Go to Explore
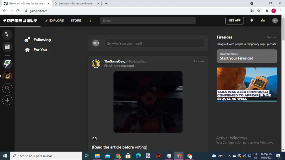Viewport: 285px width, 160px height. 54,21
